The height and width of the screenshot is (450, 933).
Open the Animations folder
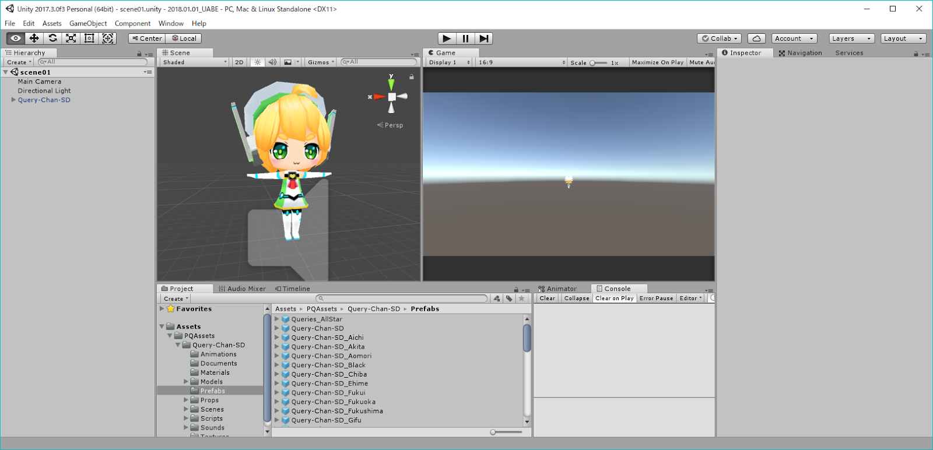219,354
